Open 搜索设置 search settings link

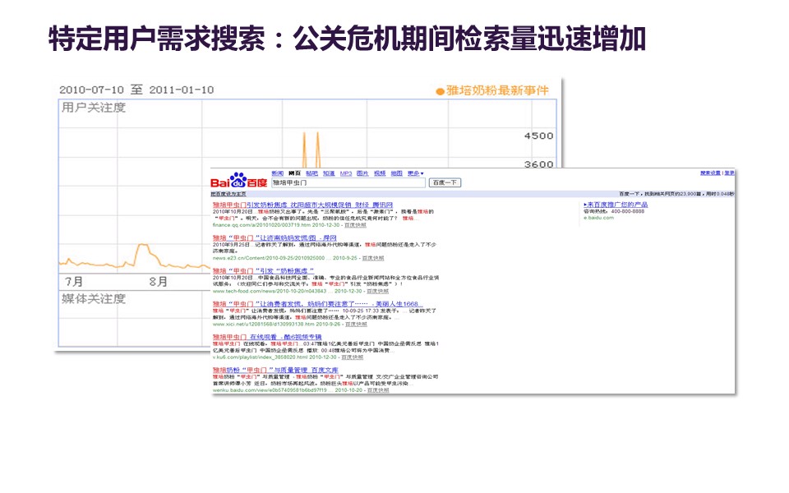pyautogui.click(x=711, y=173)
